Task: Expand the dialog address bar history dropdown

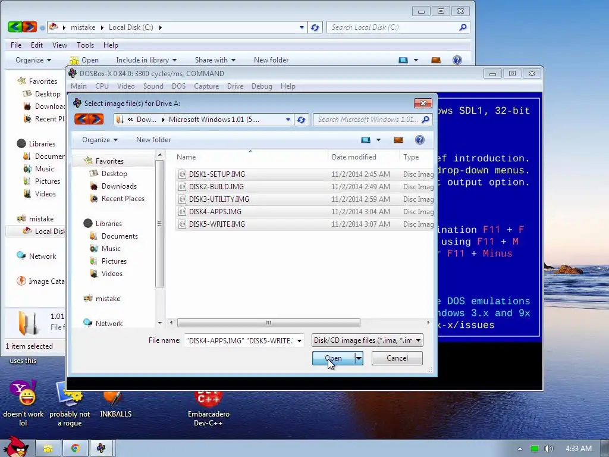Action: [x=288, y=120]
